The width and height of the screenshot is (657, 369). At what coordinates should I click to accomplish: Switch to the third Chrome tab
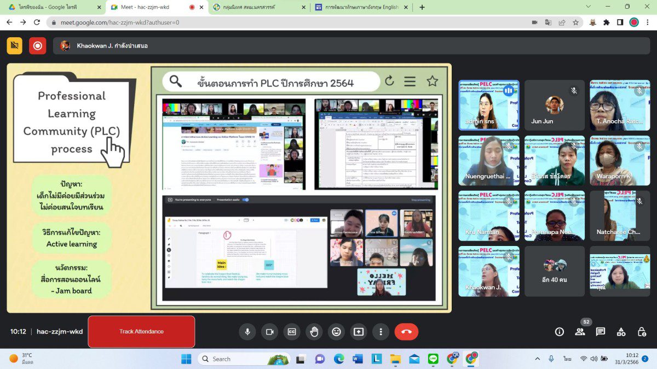(258, 7)
